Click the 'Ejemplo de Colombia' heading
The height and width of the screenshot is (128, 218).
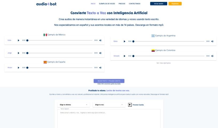[165, 50]
